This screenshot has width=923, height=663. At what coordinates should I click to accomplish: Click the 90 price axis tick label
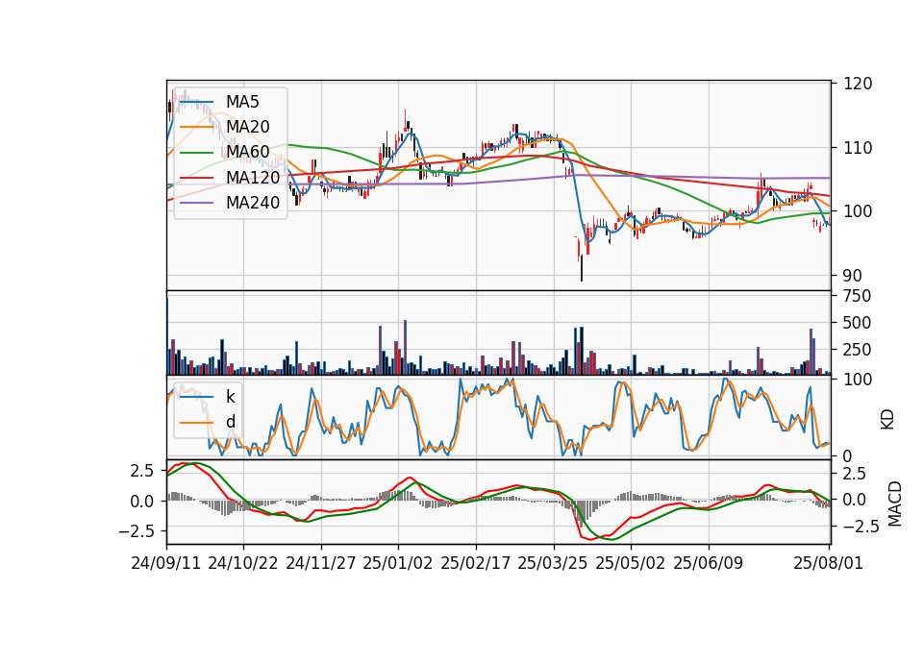(x=853, y=276)
